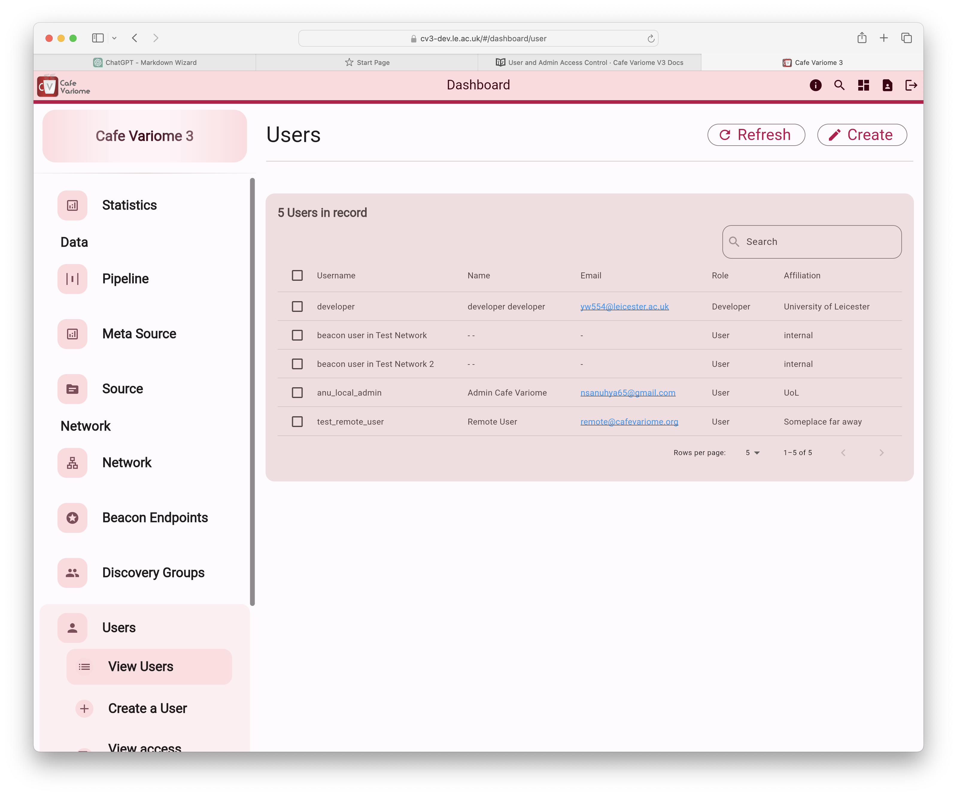Go forward with Safari forward arrow
This screenshot has height=796, width=957.
[155, 38]
